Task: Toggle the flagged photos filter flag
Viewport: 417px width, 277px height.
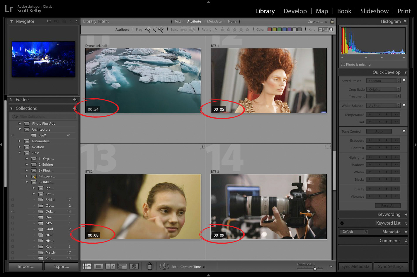Action: (x=148, y=29)
